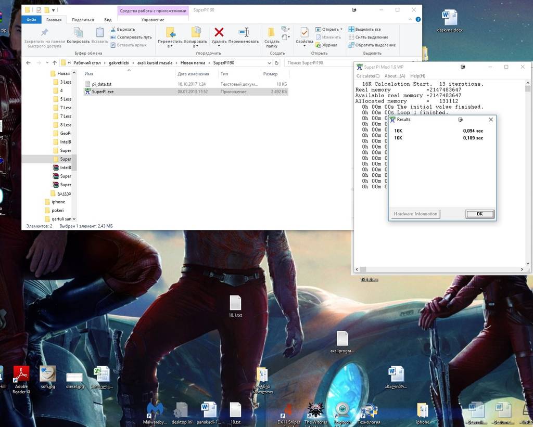Open the Файл tab
Image resolution: width=533 pixels, height=427 pixels.
pyautogui.click(x=31, y=20)
